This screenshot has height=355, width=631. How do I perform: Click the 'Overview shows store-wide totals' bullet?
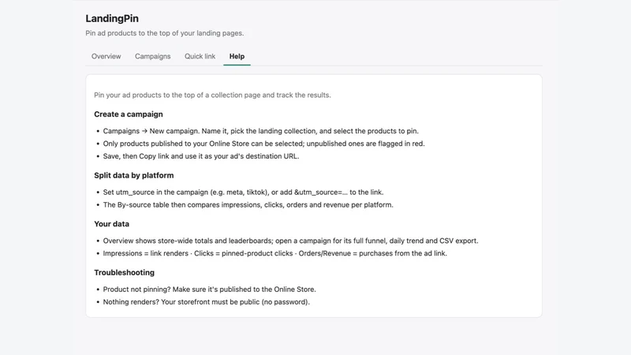[x=290, y=241]
